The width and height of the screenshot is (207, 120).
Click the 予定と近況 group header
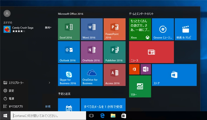64,94
